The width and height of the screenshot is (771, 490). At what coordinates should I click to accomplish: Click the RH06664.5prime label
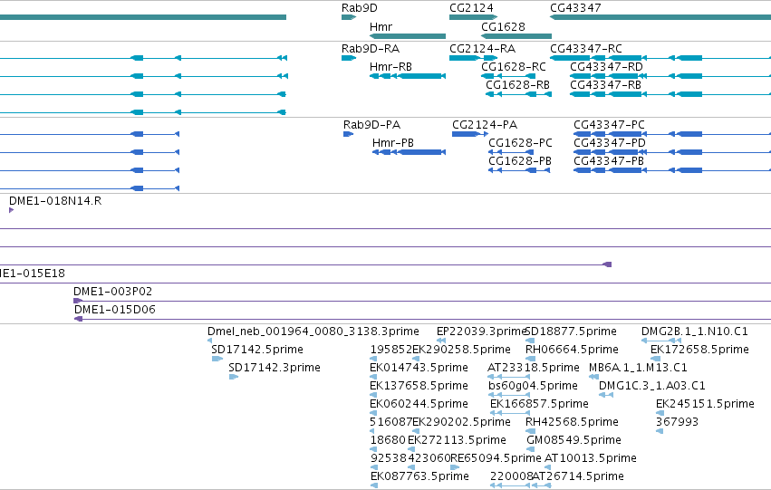point(572,350)
